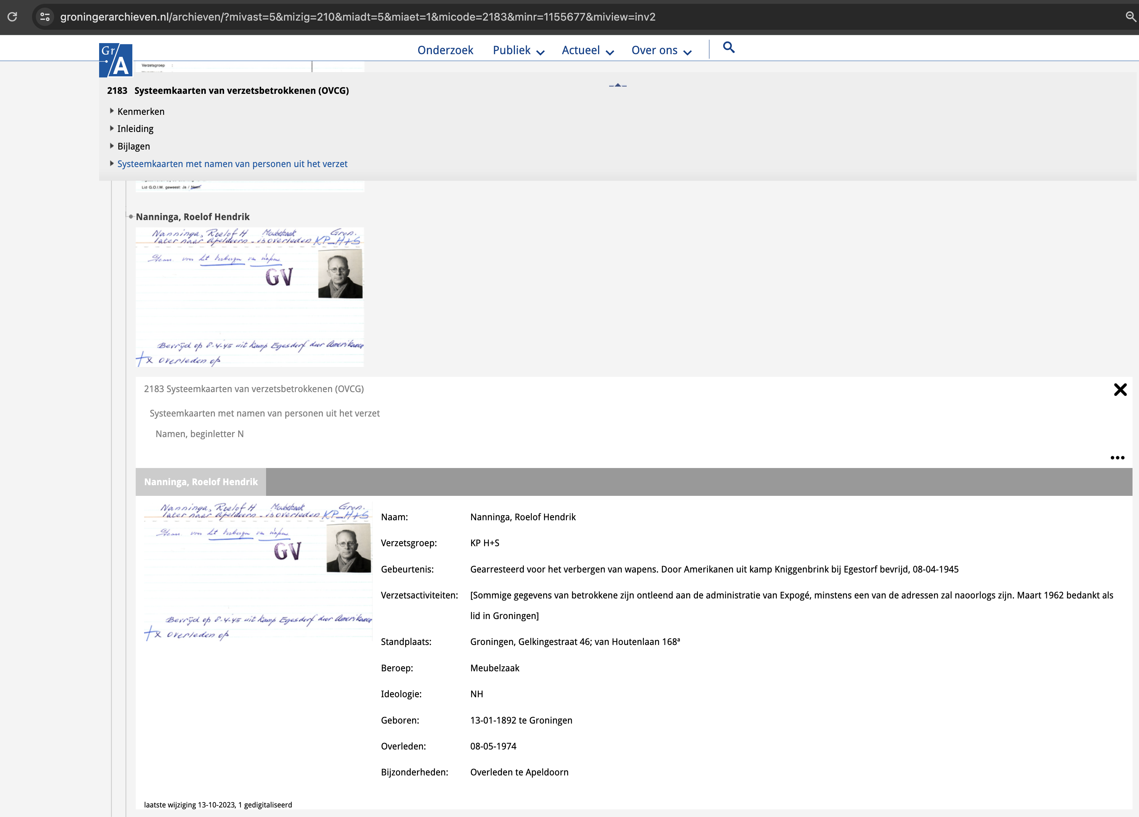Open the site search magnifier icon
The image size is (1139, 817).
tap(728, 48)
